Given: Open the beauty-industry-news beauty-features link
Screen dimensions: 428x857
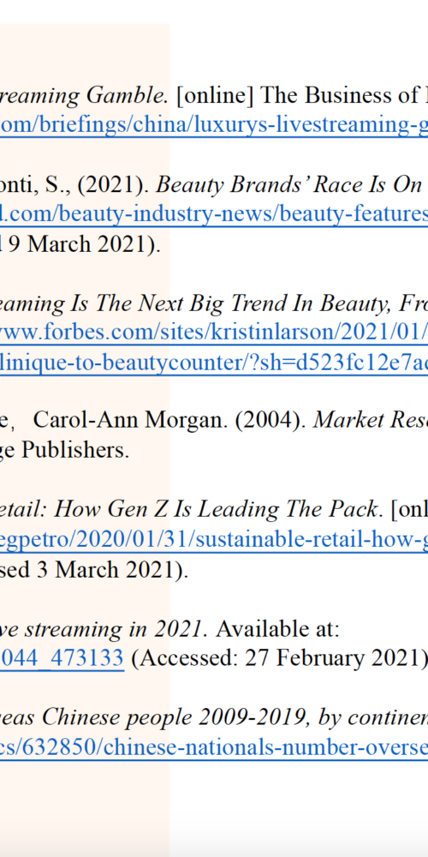Looking at the screenshot, I should click(214, 214).
